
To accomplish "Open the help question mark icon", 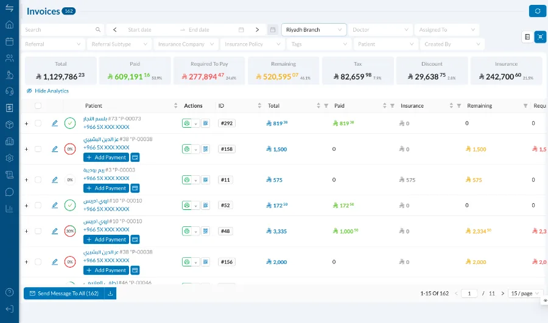I will (9, 292).
